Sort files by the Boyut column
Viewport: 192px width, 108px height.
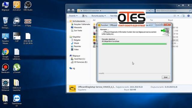(x=170, y=20)
